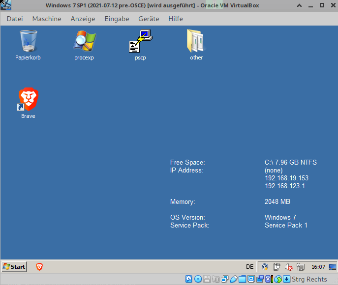Click the Strg Rechts host key label

pyautogui.click(x=309, y=279)
